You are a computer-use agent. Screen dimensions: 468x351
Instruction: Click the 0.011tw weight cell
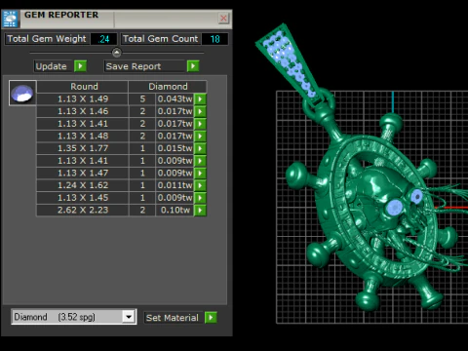point(175,185)
